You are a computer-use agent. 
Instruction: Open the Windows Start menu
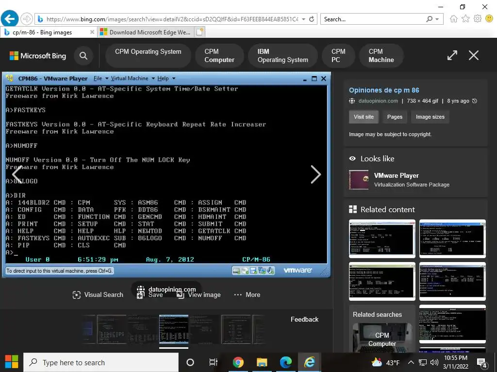[x=12, y=362]
